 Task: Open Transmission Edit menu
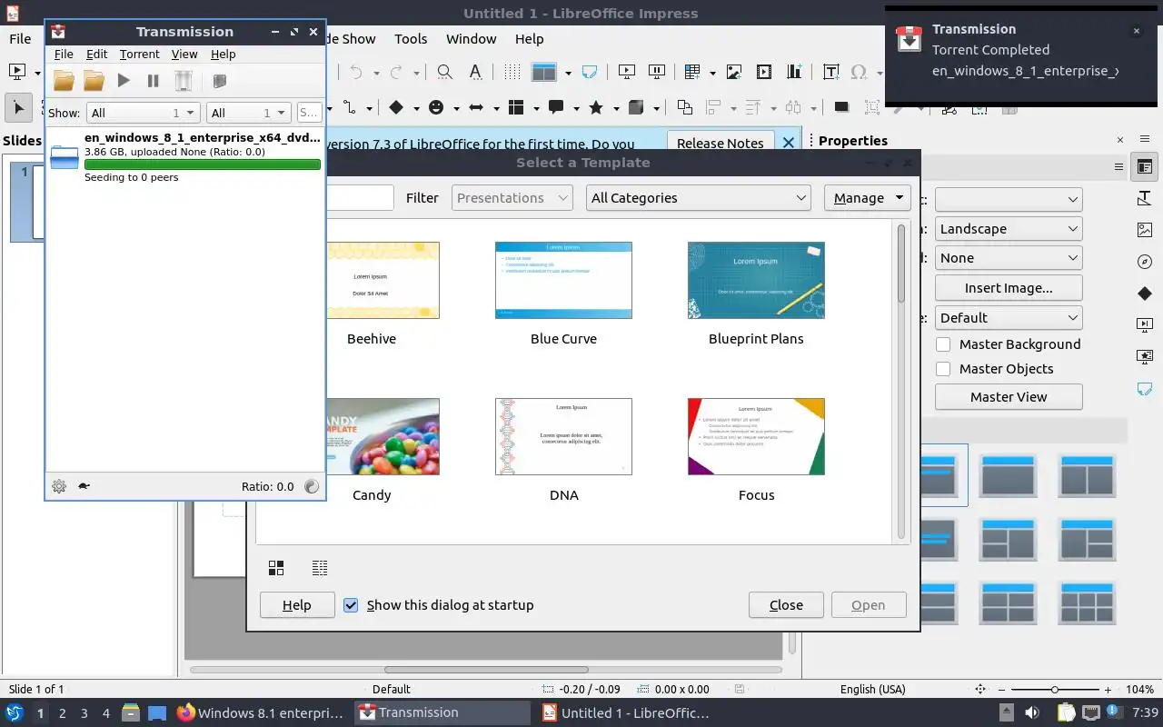click(x=96, y=55)
